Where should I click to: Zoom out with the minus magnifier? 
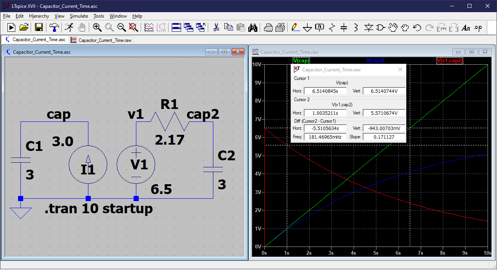(121, 27)
